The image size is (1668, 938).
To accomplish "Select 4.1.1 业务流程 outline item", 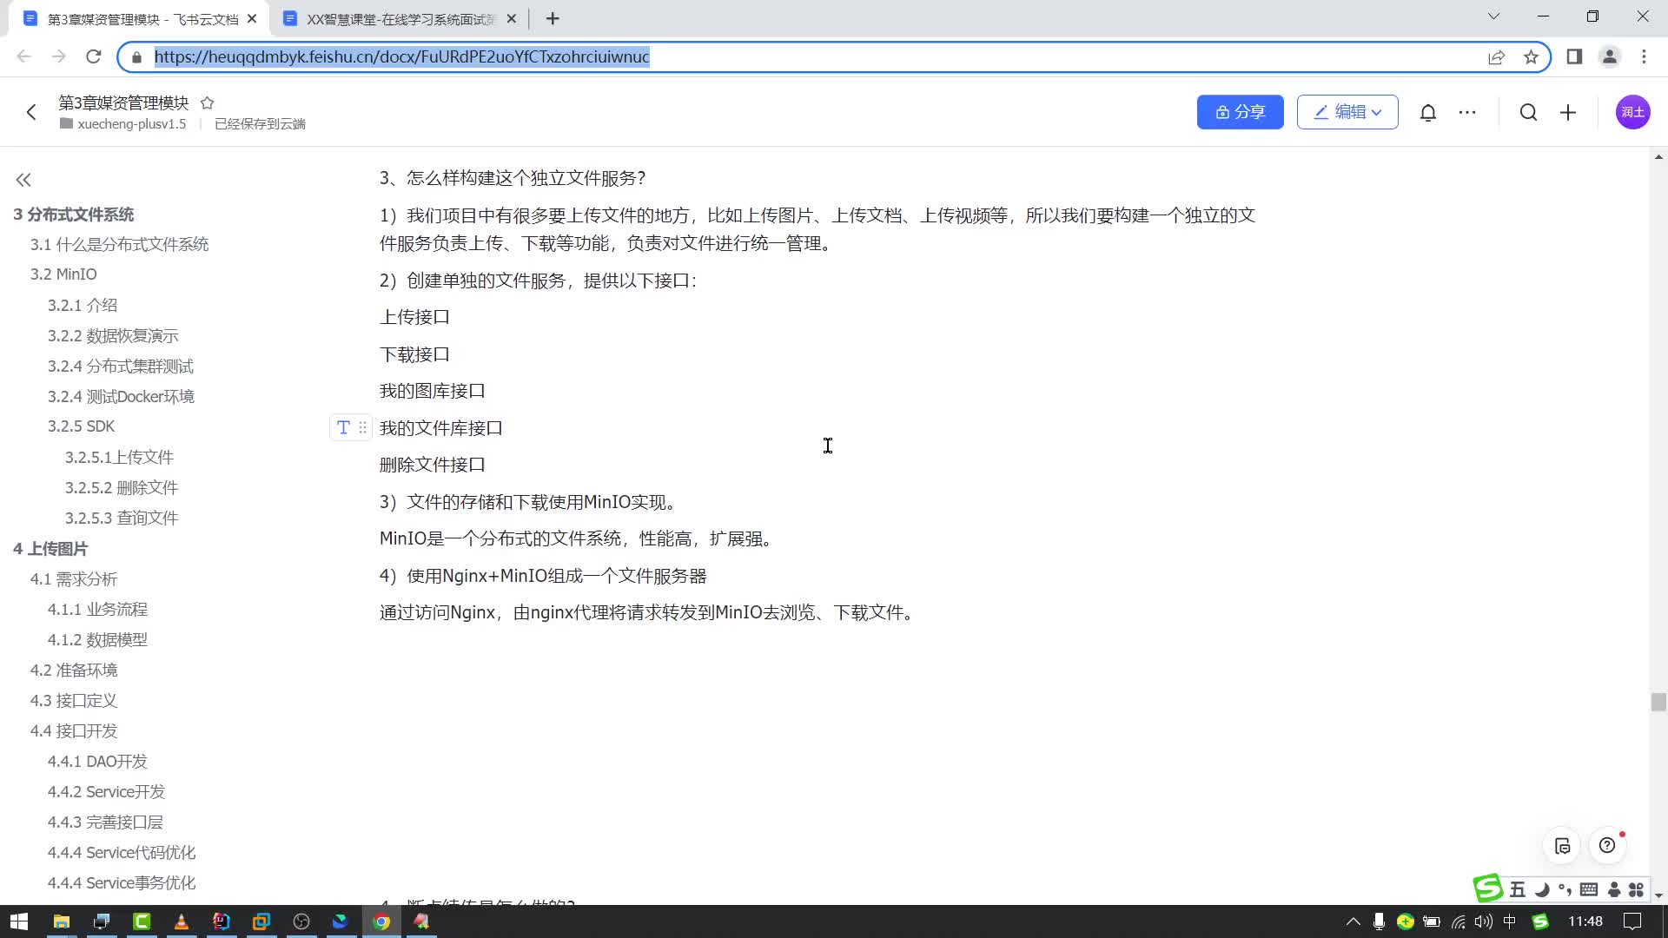I will click(x=97, y=609).
